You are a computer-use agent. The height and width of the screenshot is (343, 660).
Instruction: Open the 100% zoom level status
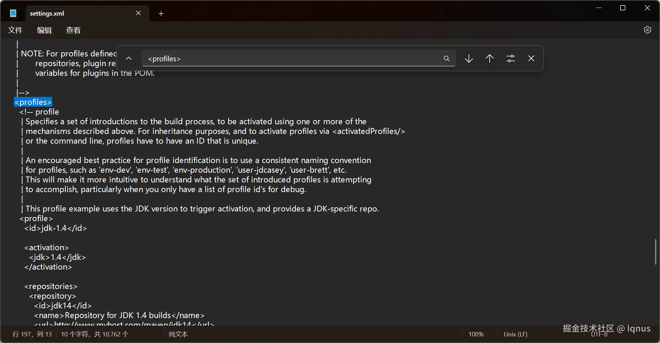(476, 334)
